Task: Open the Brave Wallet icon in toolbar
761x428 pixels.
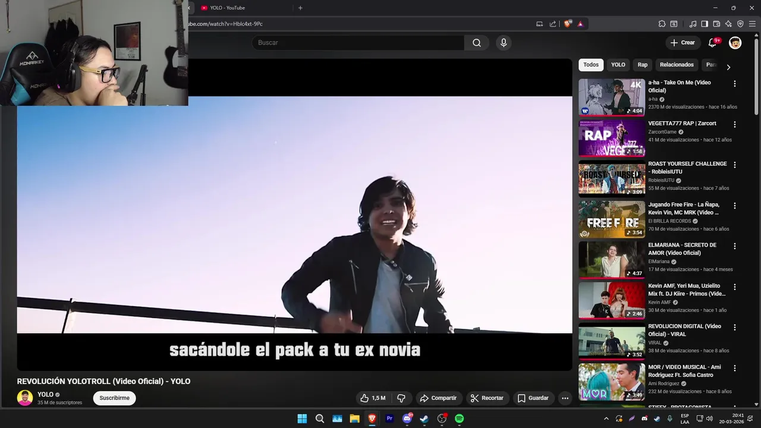Action: point(716,24)
